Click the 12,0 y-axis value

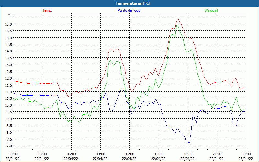(x=9, y=78)
